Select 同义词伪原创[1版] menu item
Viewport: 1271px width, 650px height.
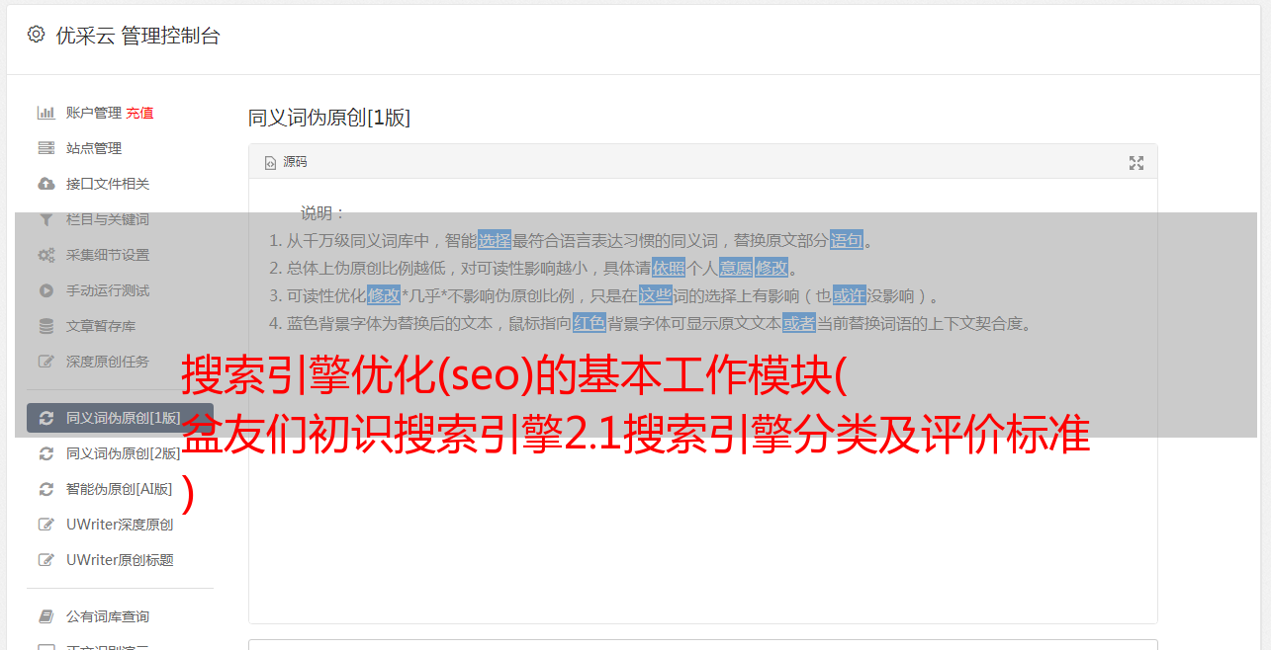click(120, 418)
